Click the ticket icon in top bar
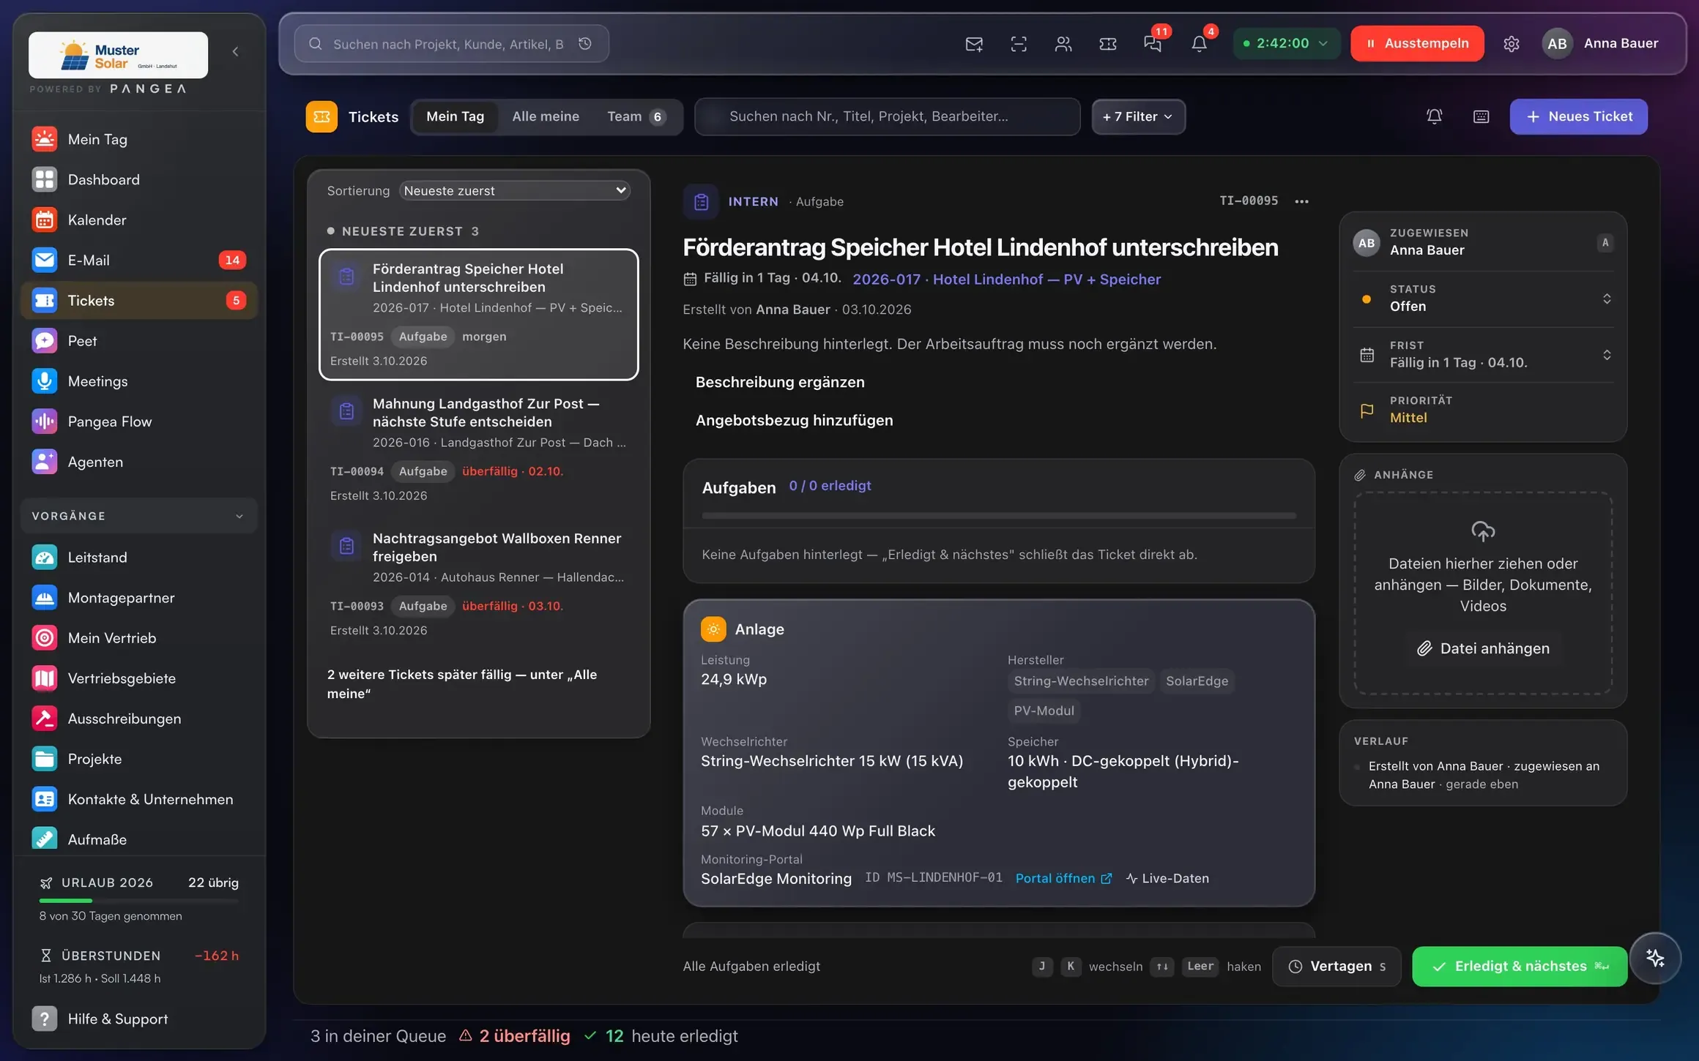 pyautogui.click(x=1108, y=44)
